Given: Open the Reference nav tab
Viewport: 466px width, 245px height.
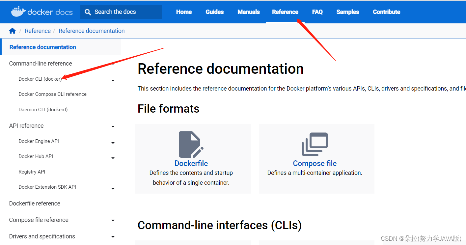Looking at the screenshot, I should click(x=285, y=12).
